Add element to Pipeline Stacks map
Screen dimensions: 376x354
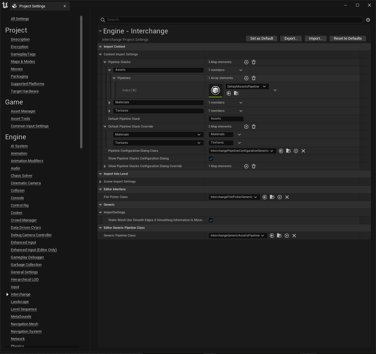pyautogui.click(x=246, y=62)
